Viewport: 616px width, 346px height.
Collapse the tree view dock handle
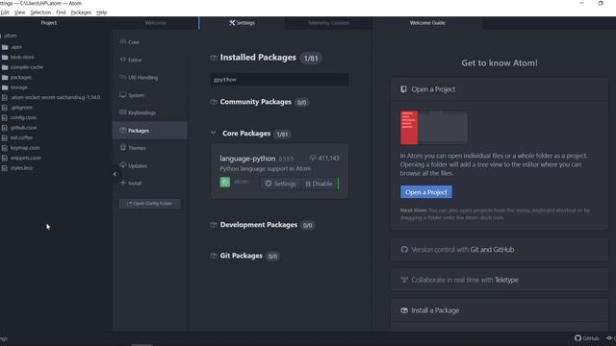pyautogui.click(x=115, y=174)
